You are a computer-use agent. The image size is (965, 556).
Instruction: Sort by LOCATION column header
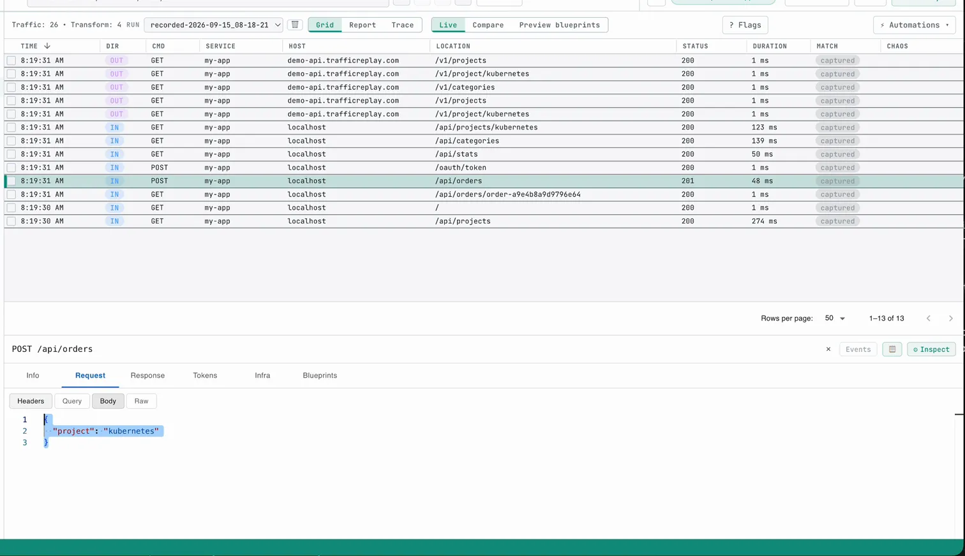(453, 46)
